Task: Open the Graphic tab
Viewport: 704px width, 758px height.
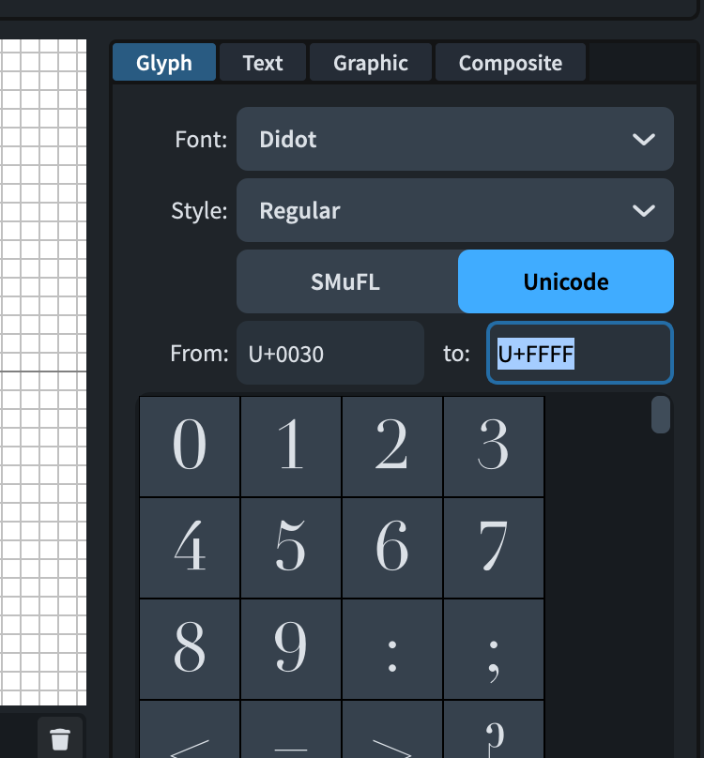Action: point(371,63)
